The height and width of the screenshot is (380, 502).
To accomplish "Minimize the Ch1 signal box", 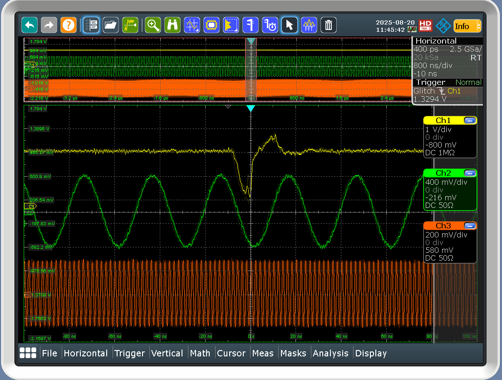I will click(470, 120).
